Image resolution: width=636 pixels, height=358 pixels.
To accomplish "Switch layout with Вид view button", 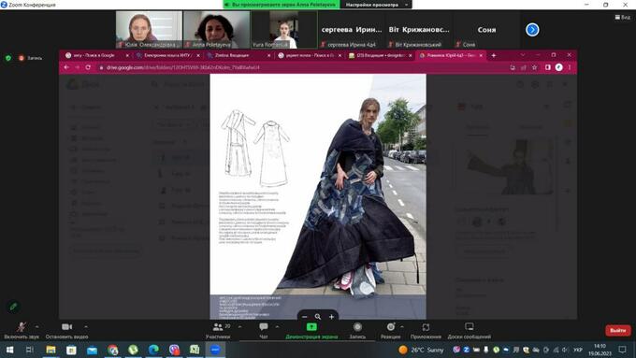I will click(x=623, y=18).
